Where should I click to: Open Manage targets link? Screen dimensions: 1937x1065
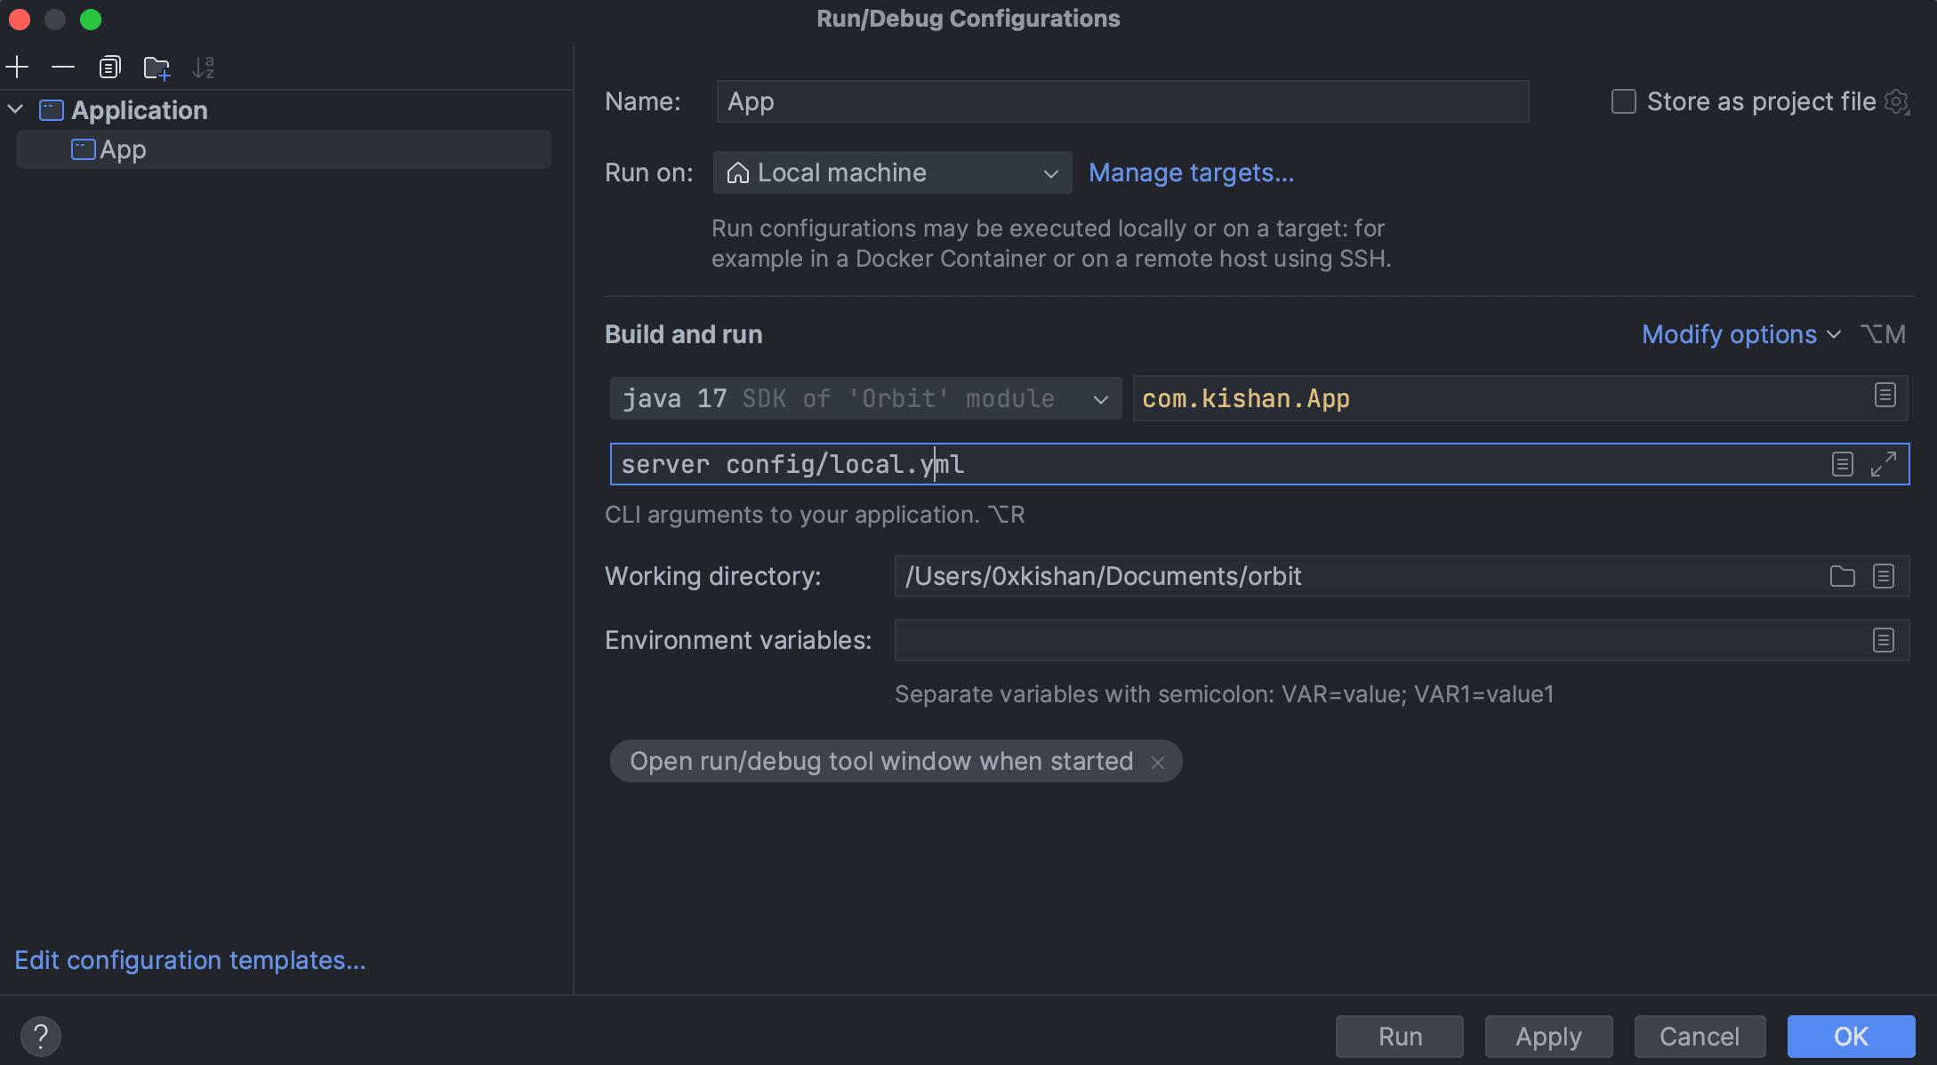point(1191,172)
